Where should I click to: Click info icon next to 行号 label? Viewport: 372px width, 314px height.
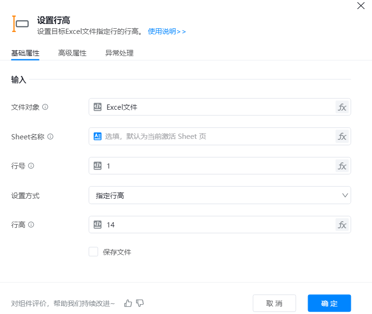pos(31,166)
